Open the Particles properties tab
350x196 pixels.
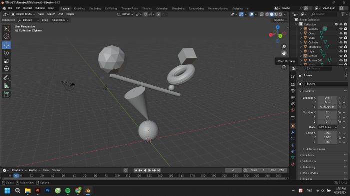(x=293, y=139)
